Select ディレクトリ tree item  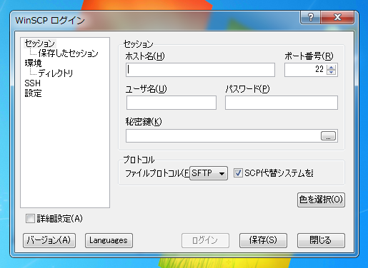pos(56,73)
